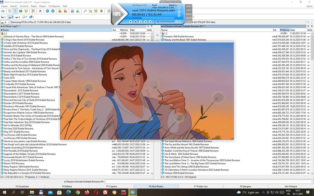Open right panel history down arrow
The image size is (314, 196).
(x=312, y=26)
